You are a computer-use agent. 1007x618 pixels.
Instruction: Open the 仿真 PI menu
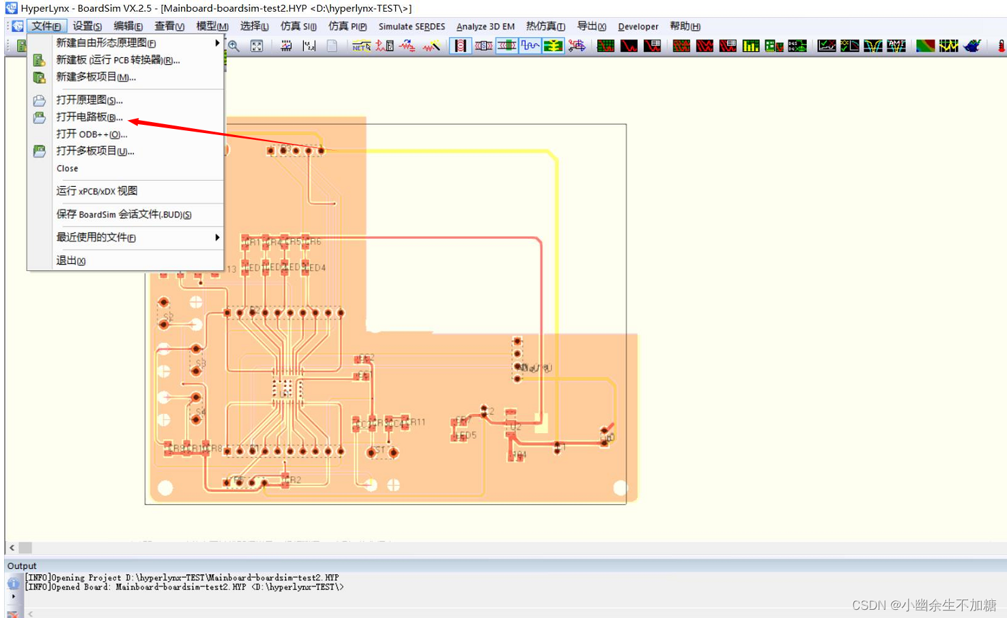point(348,26)
